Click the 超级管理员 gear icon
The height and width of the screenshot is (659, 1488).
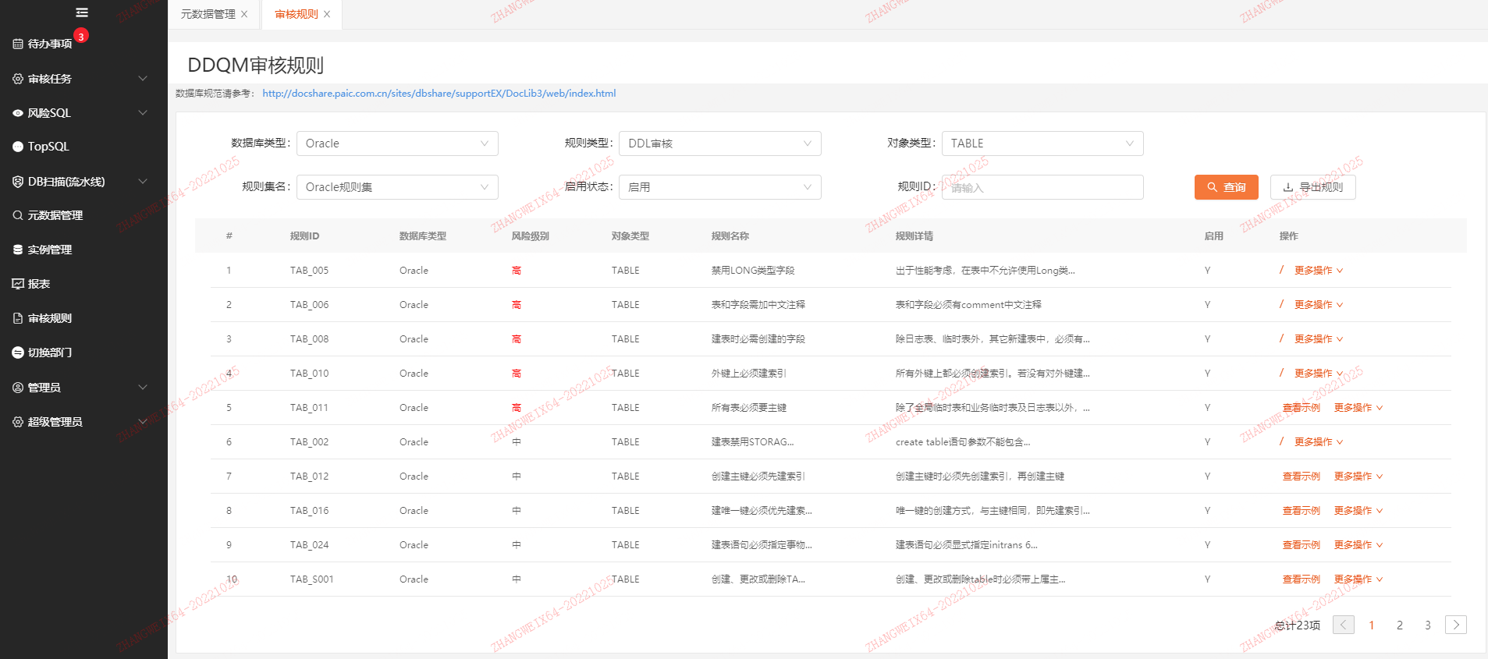18,422
